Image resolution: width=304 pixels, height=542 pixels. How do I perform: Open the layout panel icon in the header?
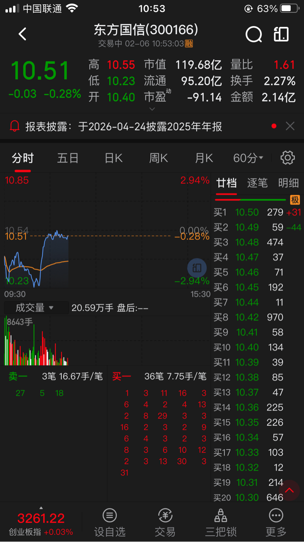click(281, 34)
